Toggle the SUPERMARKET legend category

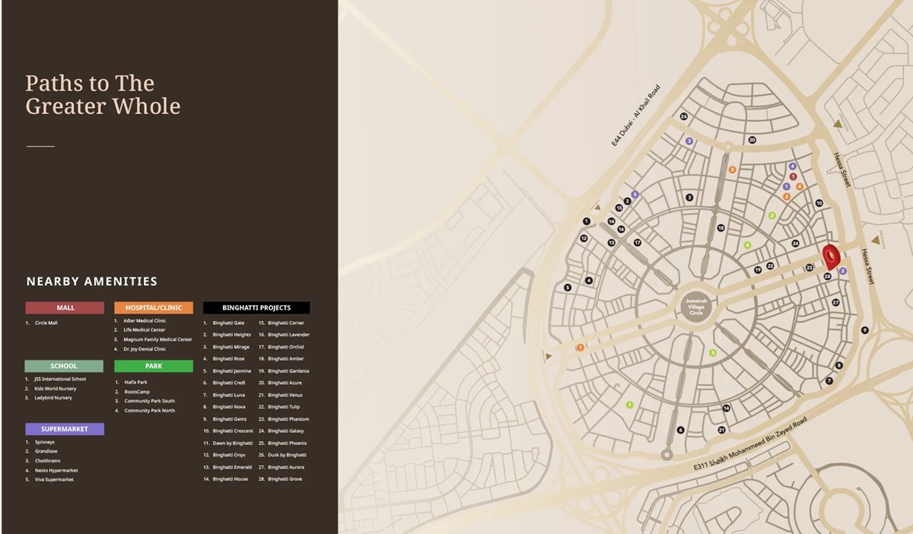(x=64, y=428)
